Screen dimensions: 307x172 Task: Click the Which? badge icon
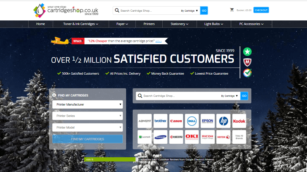click(x=78, y=41)
